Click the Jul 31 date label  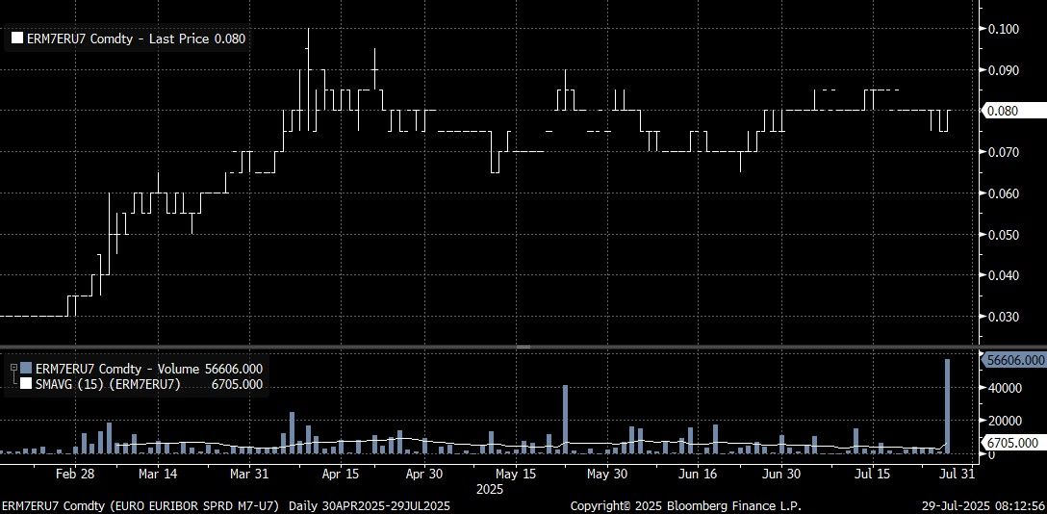958,474
